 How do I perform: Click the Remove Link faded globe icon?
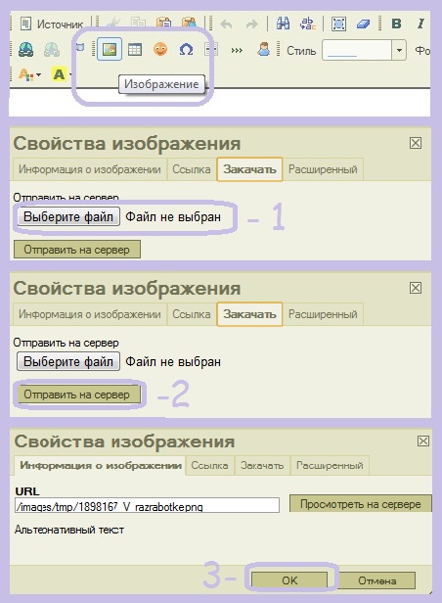(x=51, y=49)
